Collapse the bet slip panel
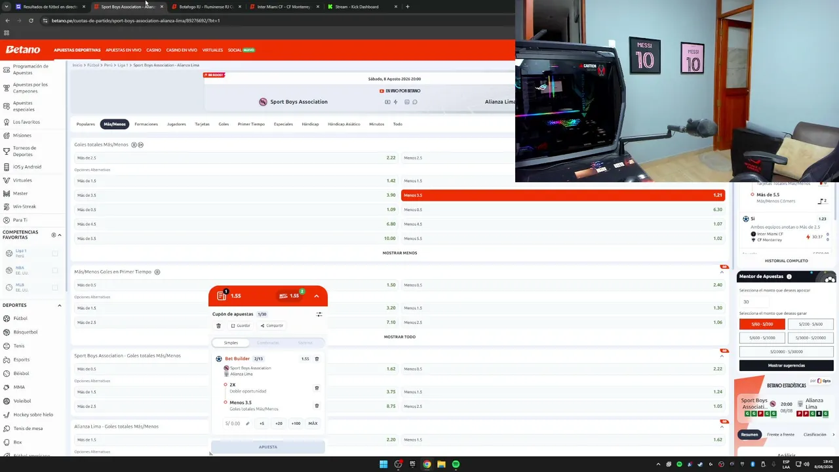This screenshot has height=472, width=839. pos(317,296)
